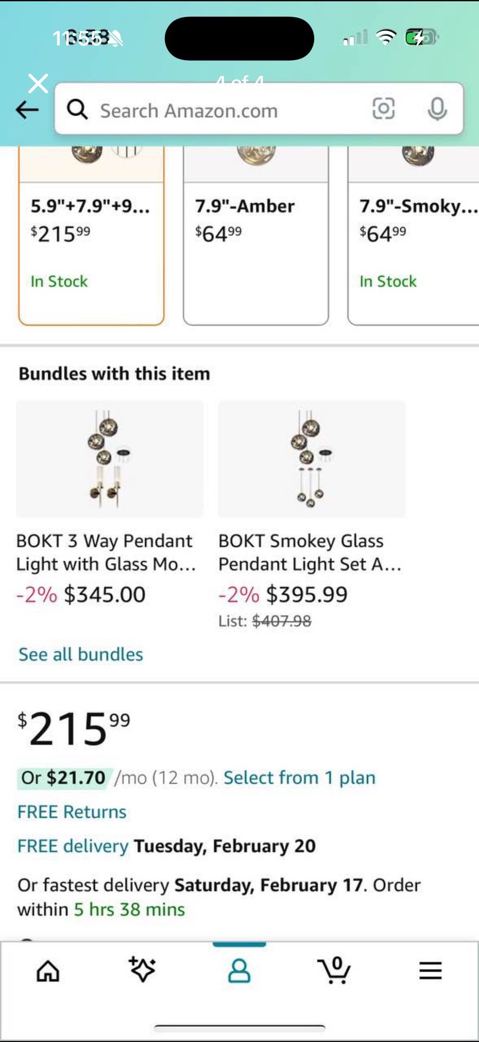Open the account profile tab
Screen dimensions: 479x1042
tap(239, 971)
